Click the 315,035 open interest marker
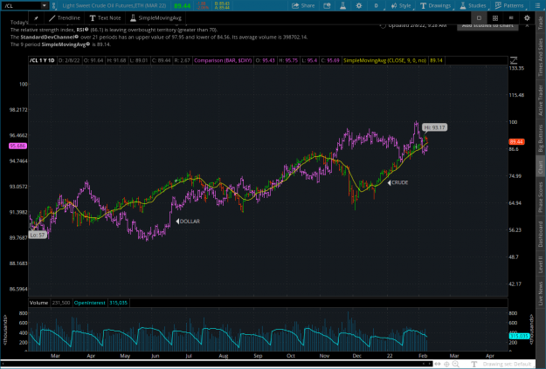Screen dimensions: 546x369 click(519, 337)
